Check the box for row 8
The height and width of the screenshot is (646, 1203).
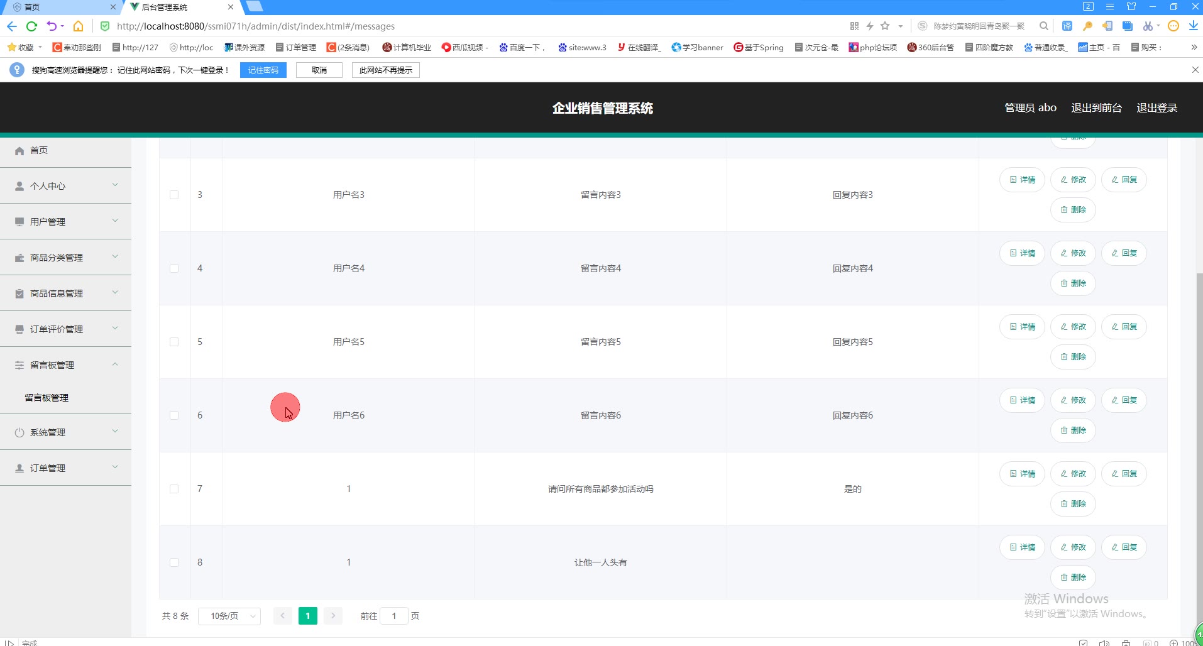[x=174, y=562]
